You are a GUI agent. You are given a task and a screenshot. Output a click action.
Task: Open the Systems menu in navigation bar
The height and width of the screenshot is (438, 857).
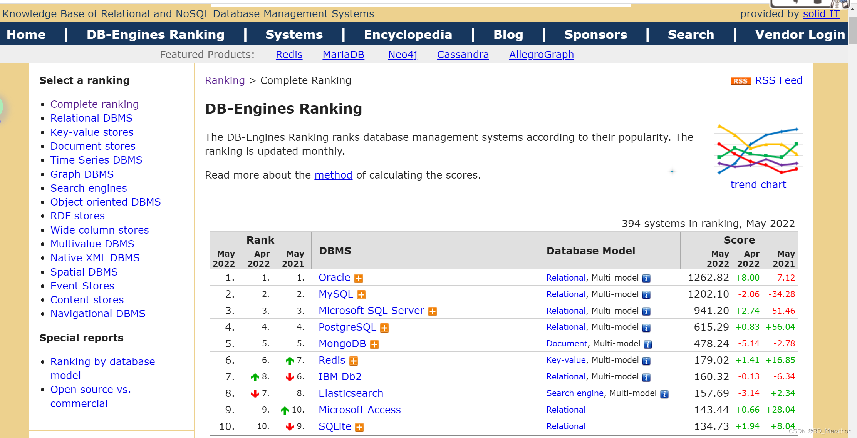pyautogui.click(x=294, y=35)
